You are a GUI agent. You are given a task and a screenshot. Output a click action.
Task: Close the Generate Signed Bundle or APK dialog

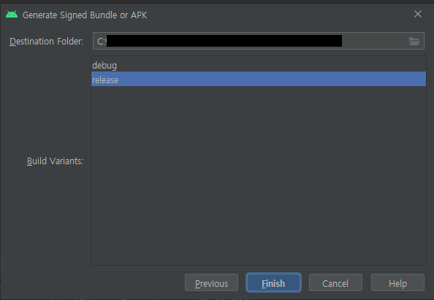point(418,14)
